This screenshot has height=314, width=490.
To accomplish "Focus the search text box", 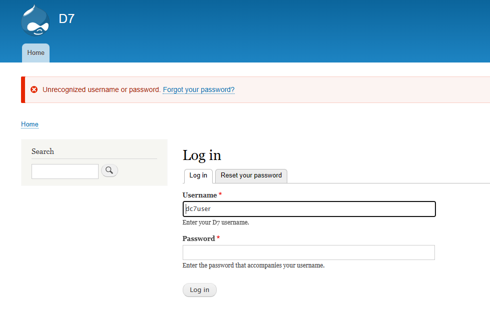I will point(65,171).
